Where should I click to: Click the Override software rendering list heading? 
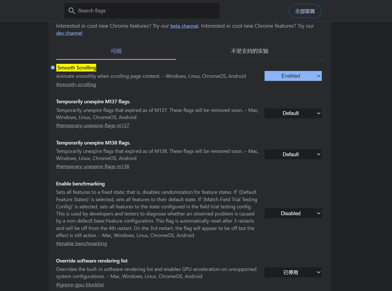(92, 261)
